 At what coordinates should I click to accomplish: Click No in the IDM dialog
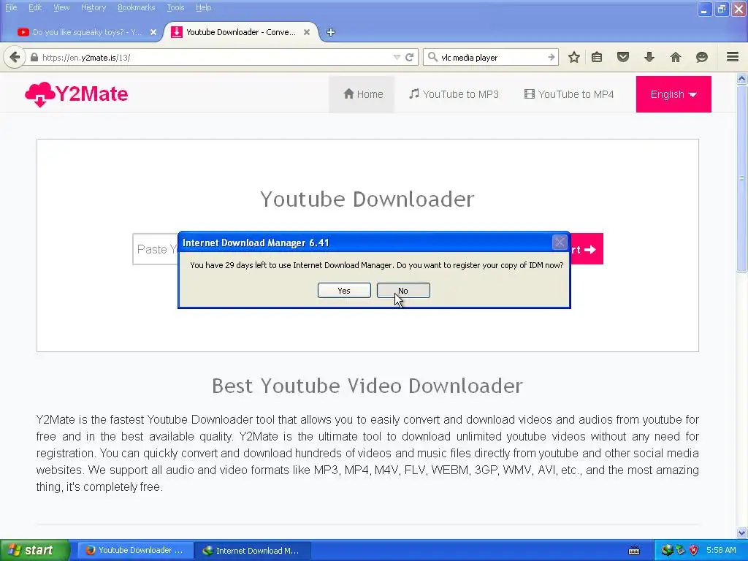[x=403, y=291]
